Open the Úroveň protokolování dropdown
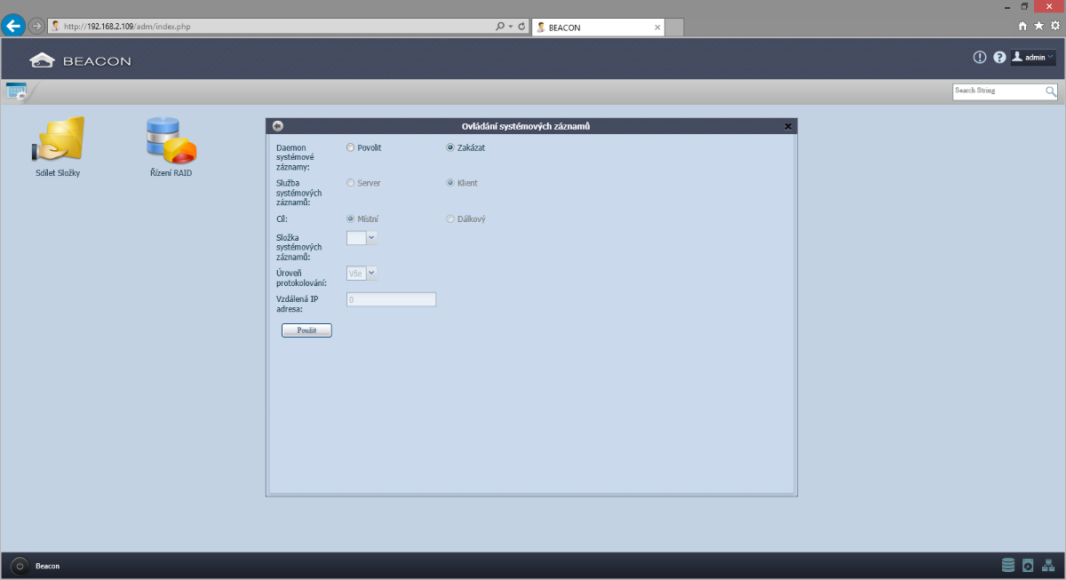 [371, 274]
